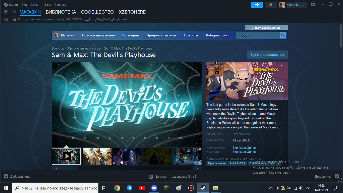Screen dimensions: 343x193
Task: Click the lock icon beside the URL
Action: pos(15,19)
